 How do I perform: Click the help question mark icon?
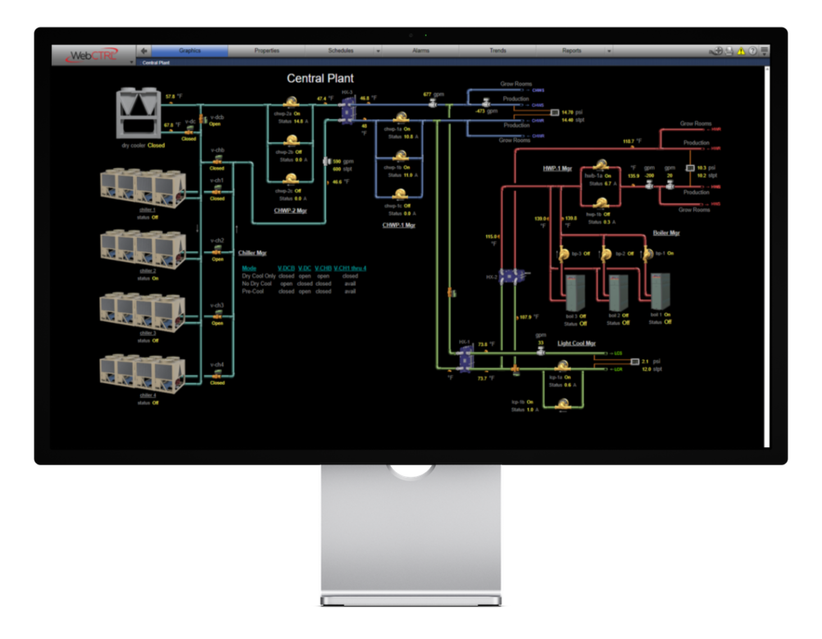(752, 51)
